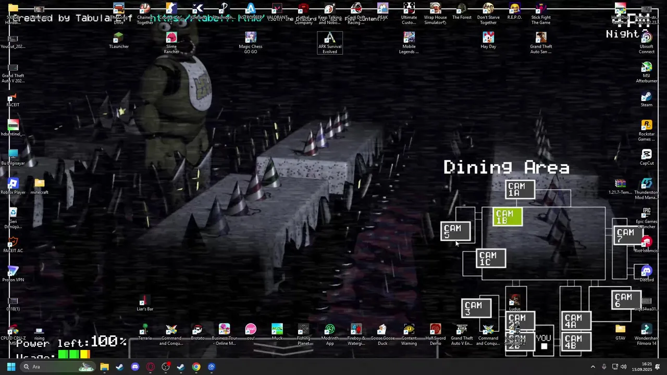
Task: Select CAM 3 on the map
Action: (476, 309)
